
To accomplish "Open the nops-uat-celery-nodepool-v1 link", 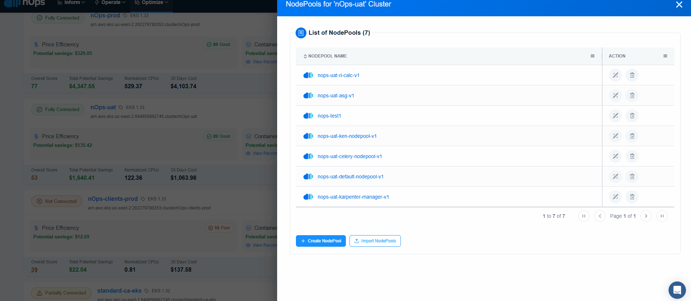I will click(x=350, y=156).
